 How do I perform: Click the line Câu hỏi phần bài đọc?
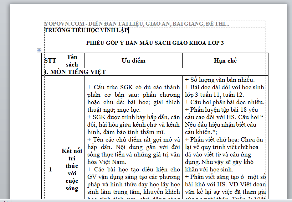tap(225, 102)
